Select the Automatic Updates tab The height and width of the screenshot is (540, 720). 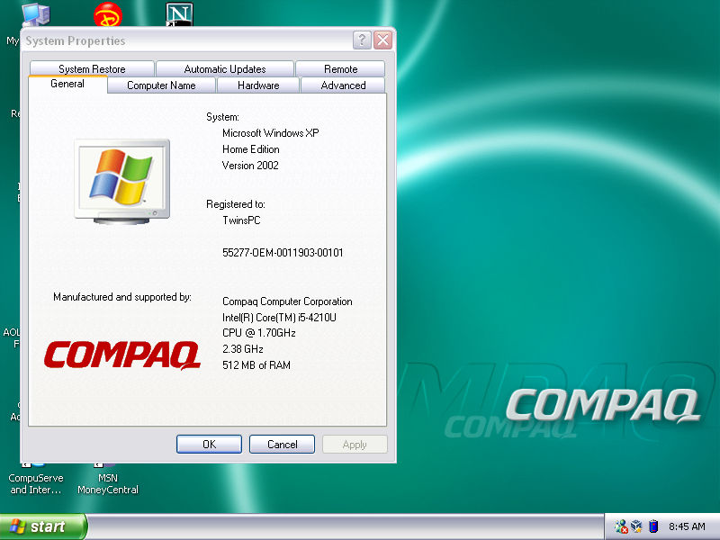point(224,68)
